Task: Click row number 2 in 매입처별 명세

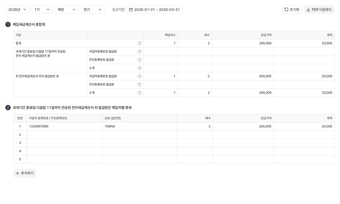Action: 20,135
